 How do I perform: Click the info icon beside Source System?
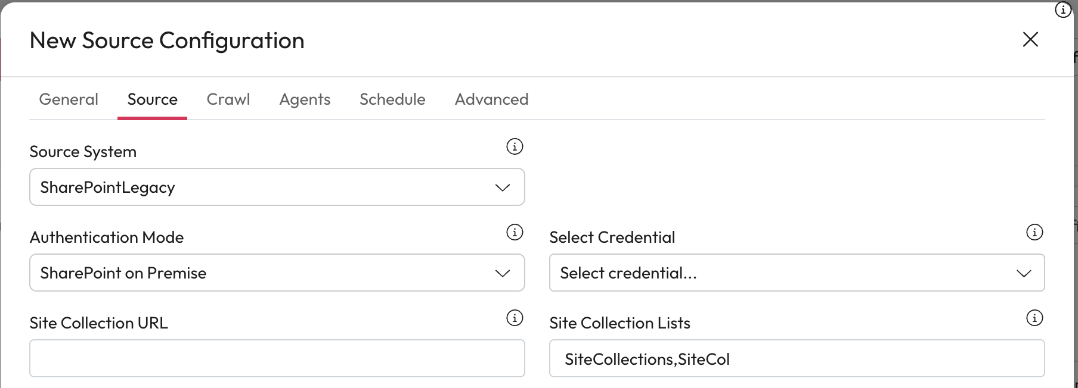coord(515,146)
